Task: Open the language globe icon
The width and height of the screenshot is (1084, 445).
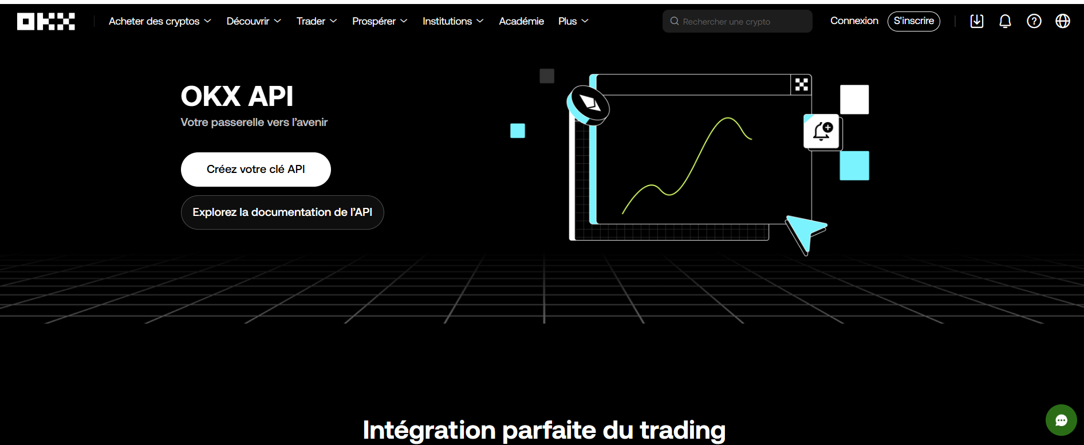Action: click(x=1063, y=21)
